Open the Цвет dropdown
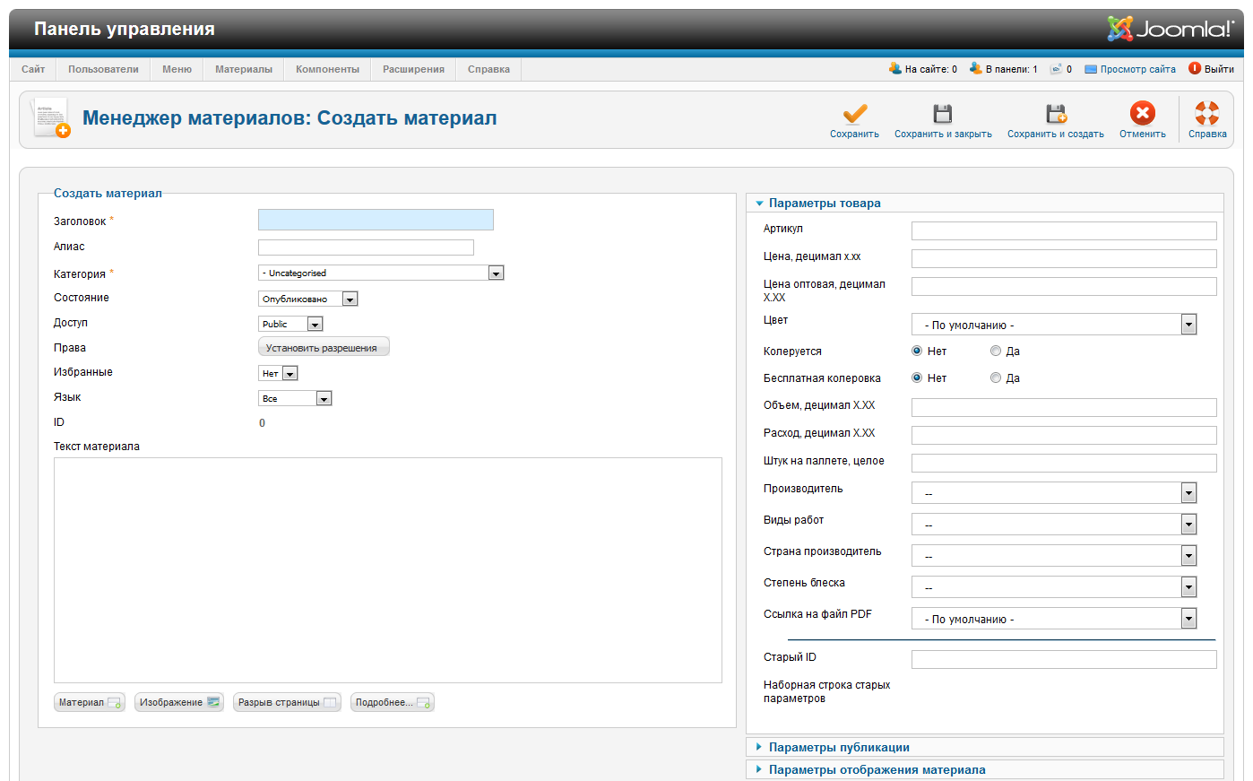The image size is (1253, 781). [x=1054, y=325]
